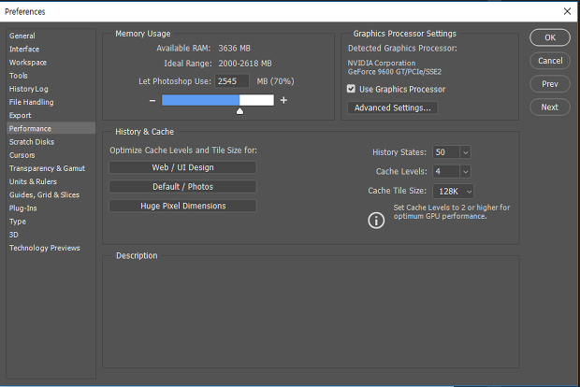580x387 pixels.
Task: Open Scratch Disks preferences
Action: 32,142
